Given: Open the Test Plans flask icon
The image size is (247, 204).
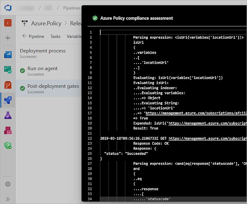Looking at the screenshot, I should 8,115.
